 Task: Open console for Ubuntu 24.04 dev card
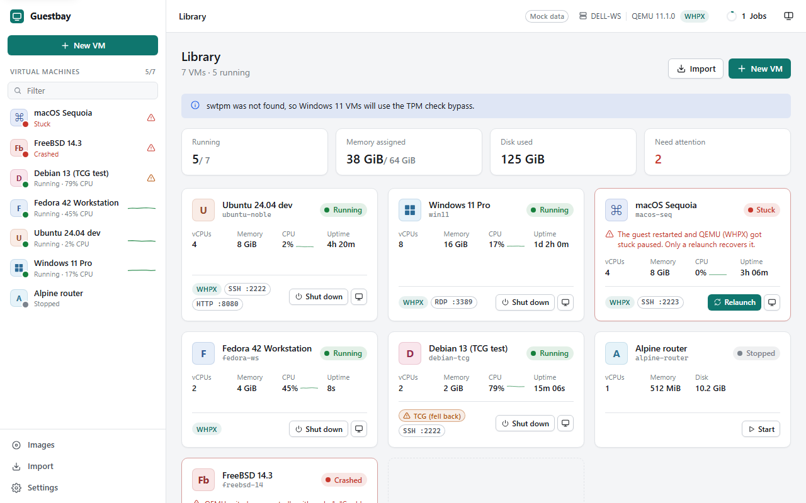[359, 297]
